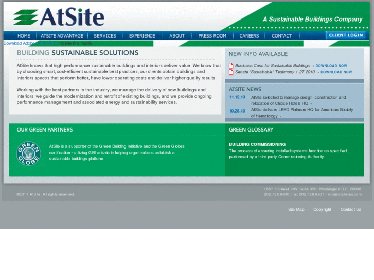Click the 11.12.10 news date

(237, 97)
